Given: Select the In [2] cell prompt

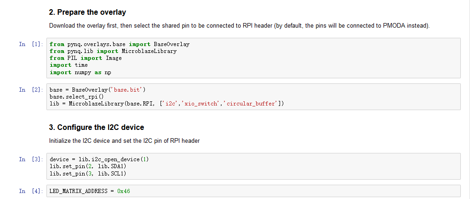Looking at the screenshot, I should tap(31, 89).
